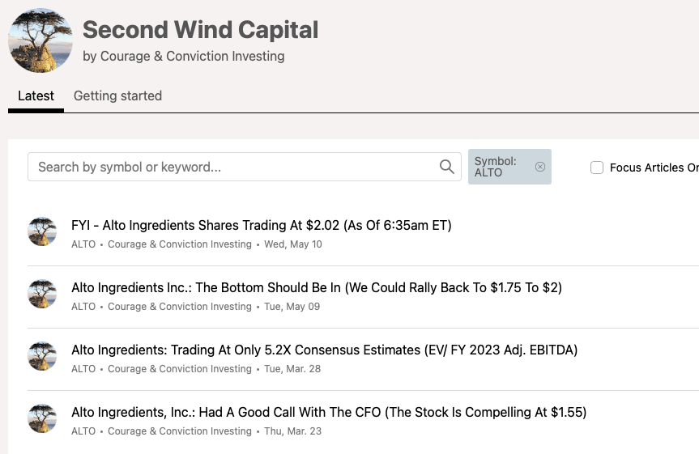699x454 pixels.
Task: Click Courage & Conviction Investing under Mar. 23 article
Action: [x=180, y=431]
